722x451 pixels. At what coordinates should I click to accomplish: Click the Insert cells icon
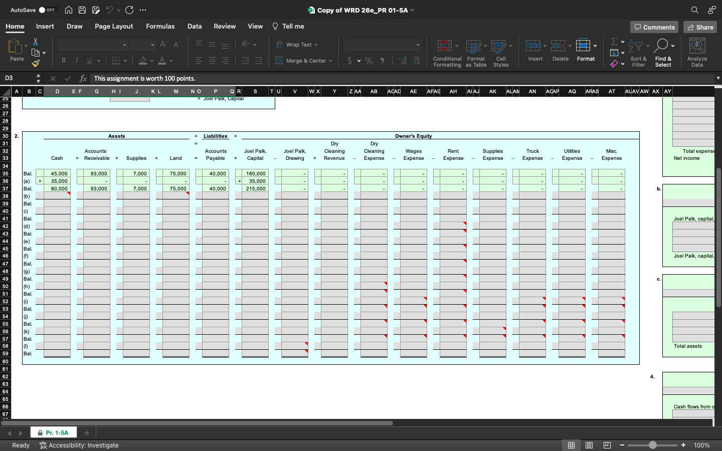533,46
